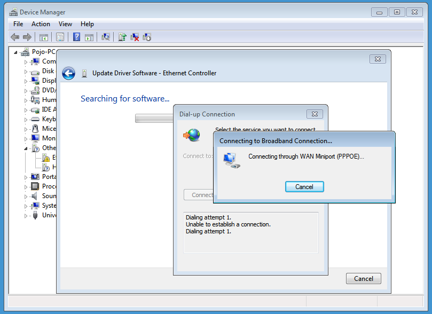Screen dimensions: 432x314
Task: Click the Forward arrow in Device Manager toolbar
Action: point(27,37)
